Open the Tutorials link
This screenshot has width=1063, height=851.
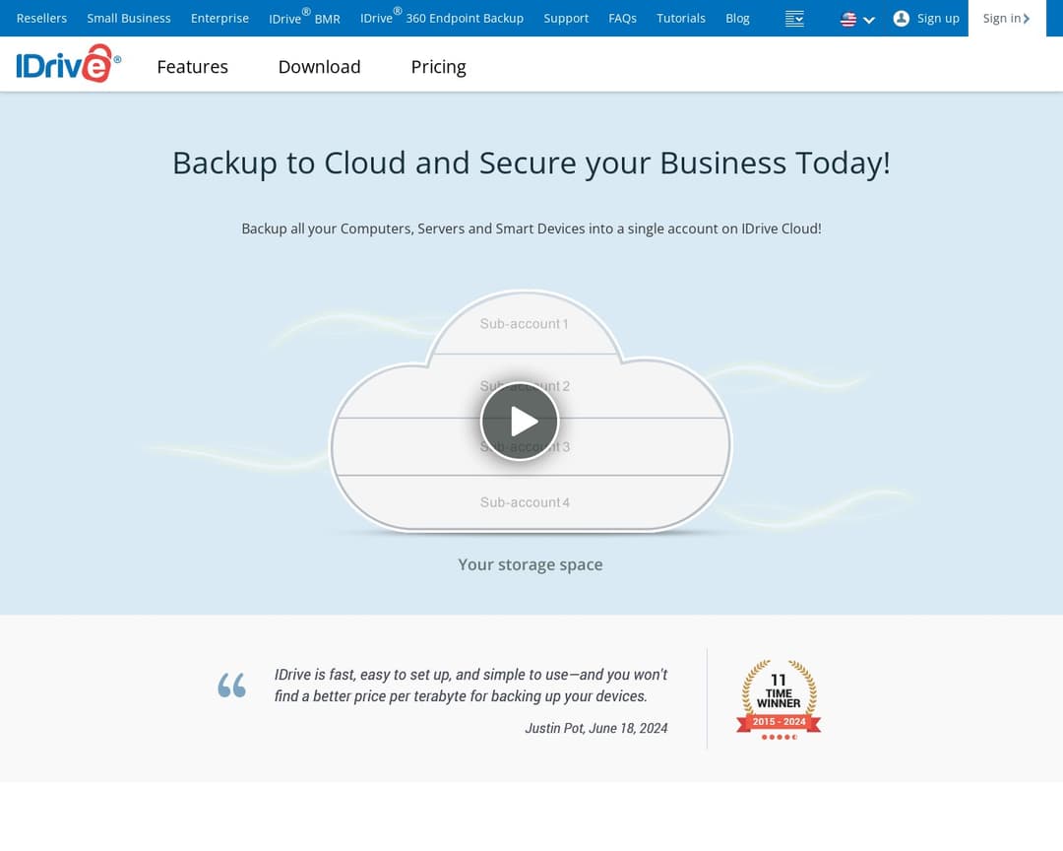click(681, 19)
